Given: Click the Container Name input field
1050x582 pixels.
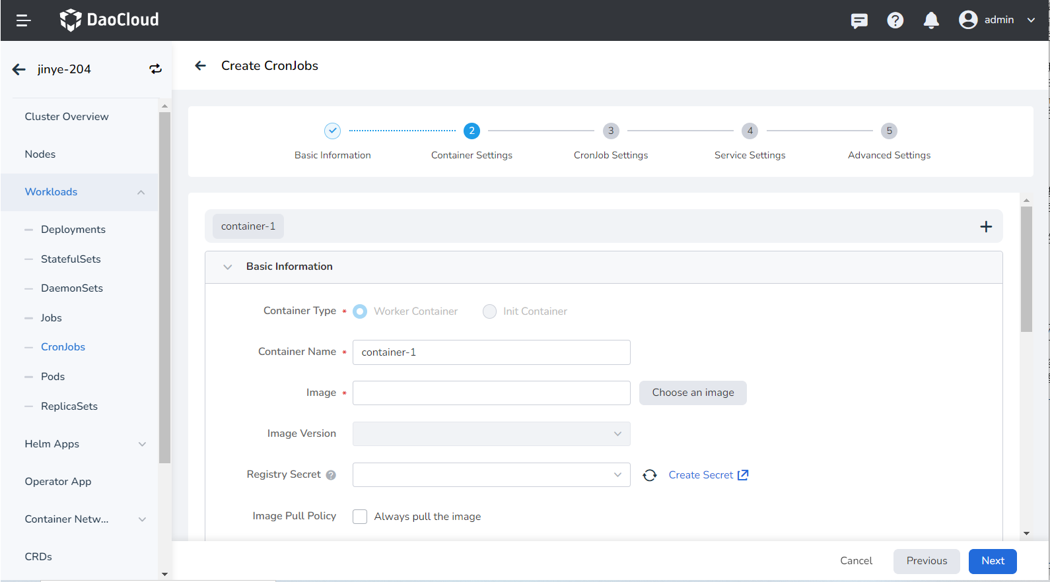Looking at the screenshot, I should coord(491,352).
